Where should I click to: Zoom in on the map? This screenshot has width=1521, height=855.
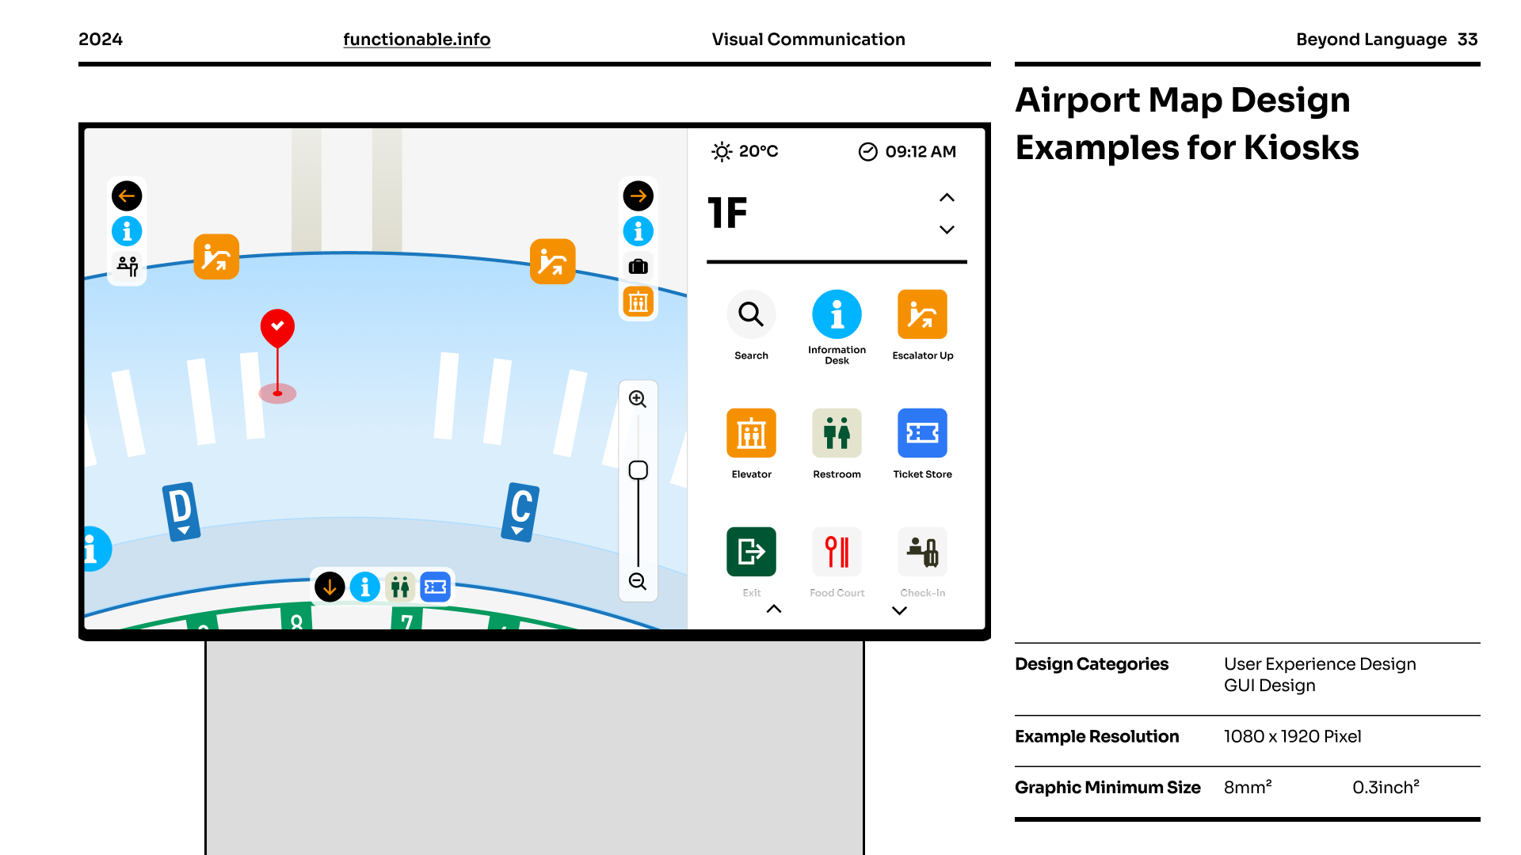coord(638,399)
